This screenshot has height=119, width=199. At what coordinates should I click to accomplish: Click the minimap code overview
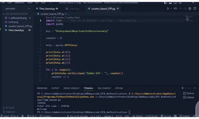(x=190, y=18)
